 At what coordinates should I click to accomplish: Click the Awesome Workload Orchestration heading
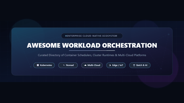pyautogui.click(x=92, y=45)
